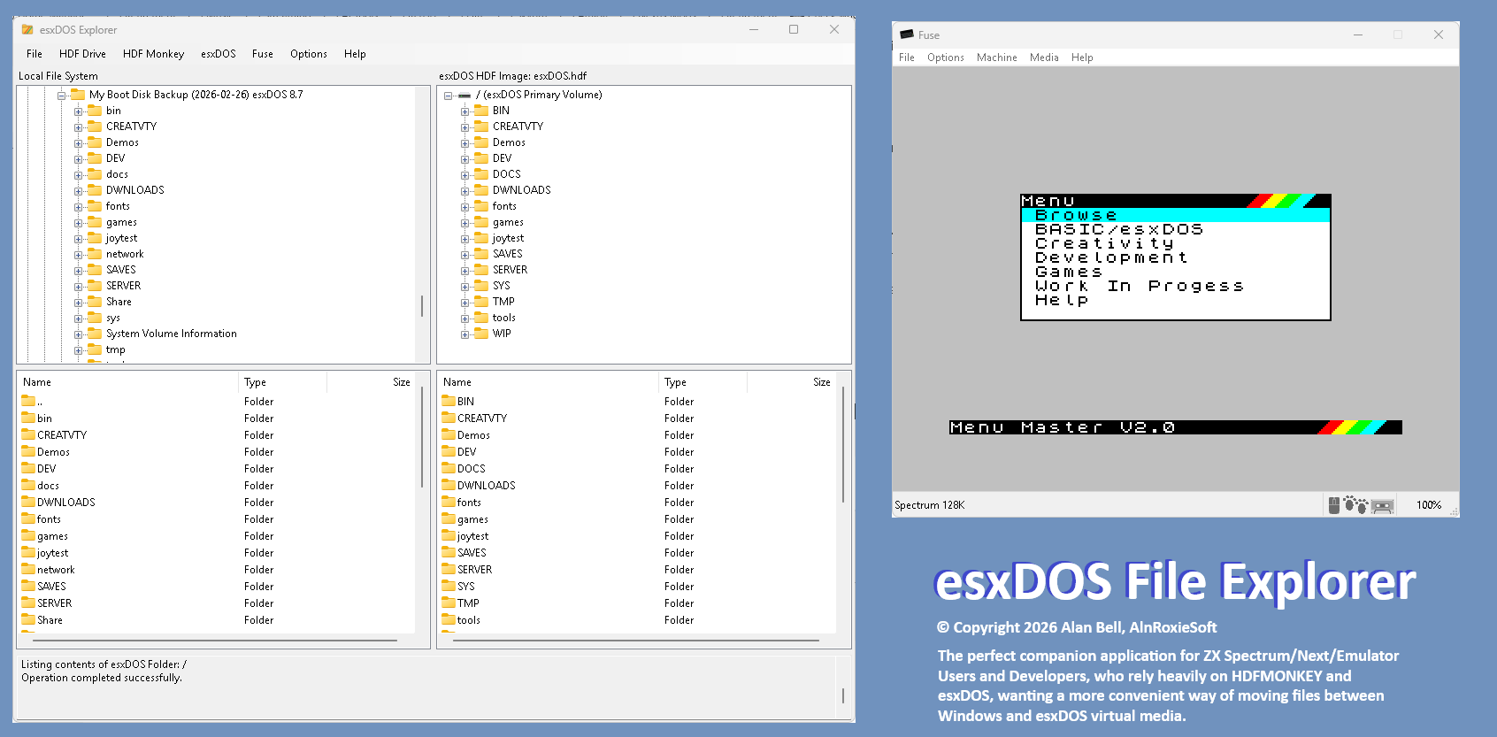The height and width of the screenshot is (737, 1497).
Task: Expand DWNLOADS node in Local File System tree
Action: pos(79,190)
